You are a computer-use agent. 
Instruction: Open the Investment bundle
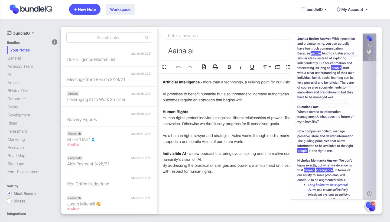pos(17,131)
